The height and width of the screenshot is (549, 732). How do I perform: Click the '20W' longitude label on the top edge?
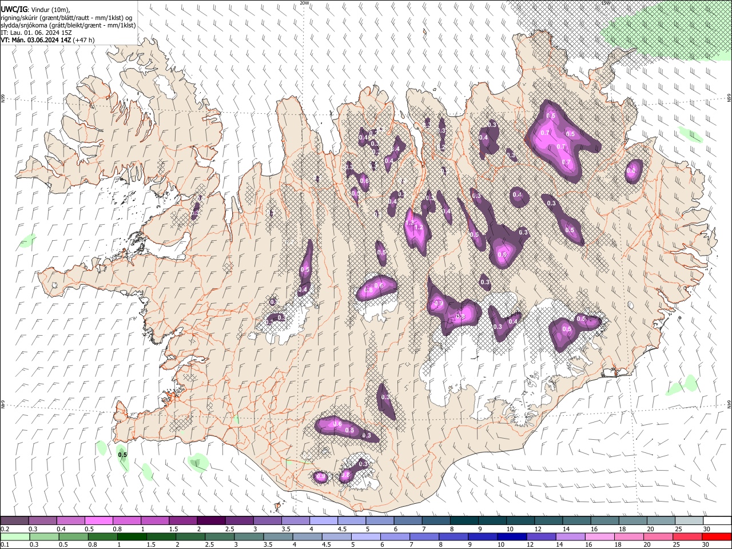point(304,3)
